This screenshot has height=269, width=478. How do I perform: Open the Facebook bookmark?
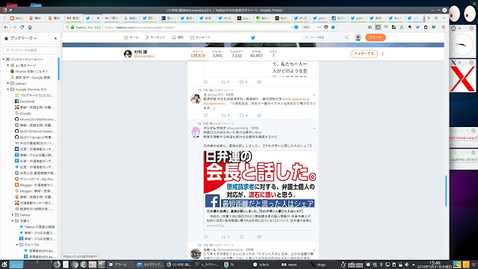click(x=25, y=102)
